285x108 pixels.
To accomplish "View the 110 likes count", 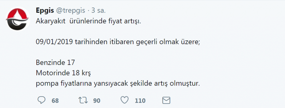I will [140, 101].
